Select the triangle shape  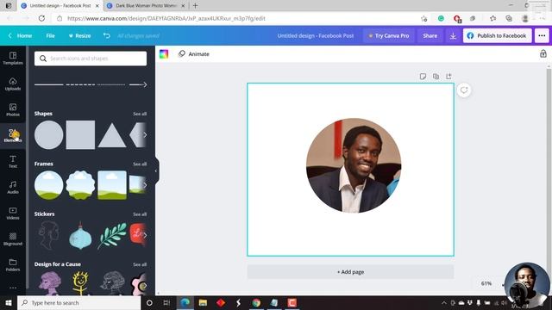coord(112,135)
